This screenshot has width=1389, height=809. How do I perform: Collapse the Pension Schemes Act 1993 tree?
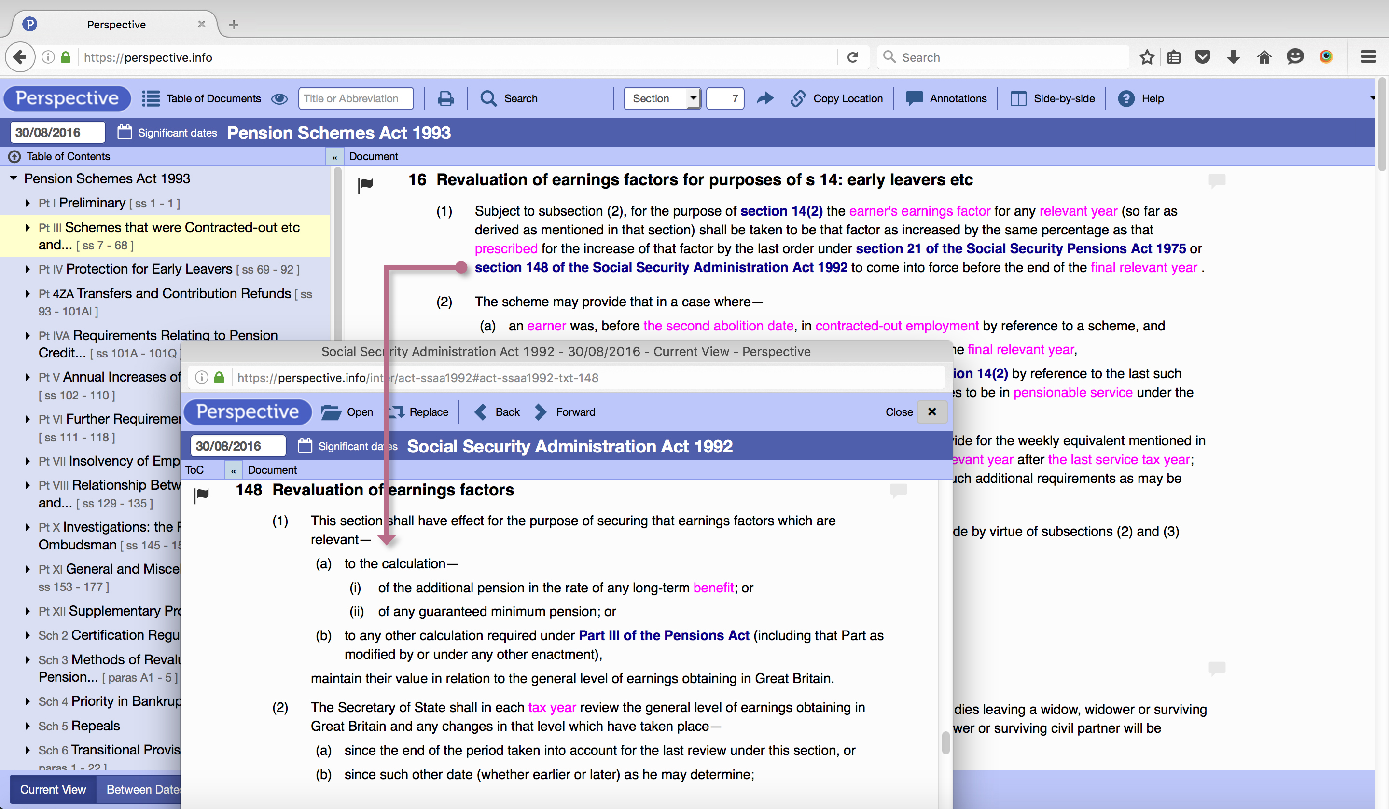pos(13,178)
